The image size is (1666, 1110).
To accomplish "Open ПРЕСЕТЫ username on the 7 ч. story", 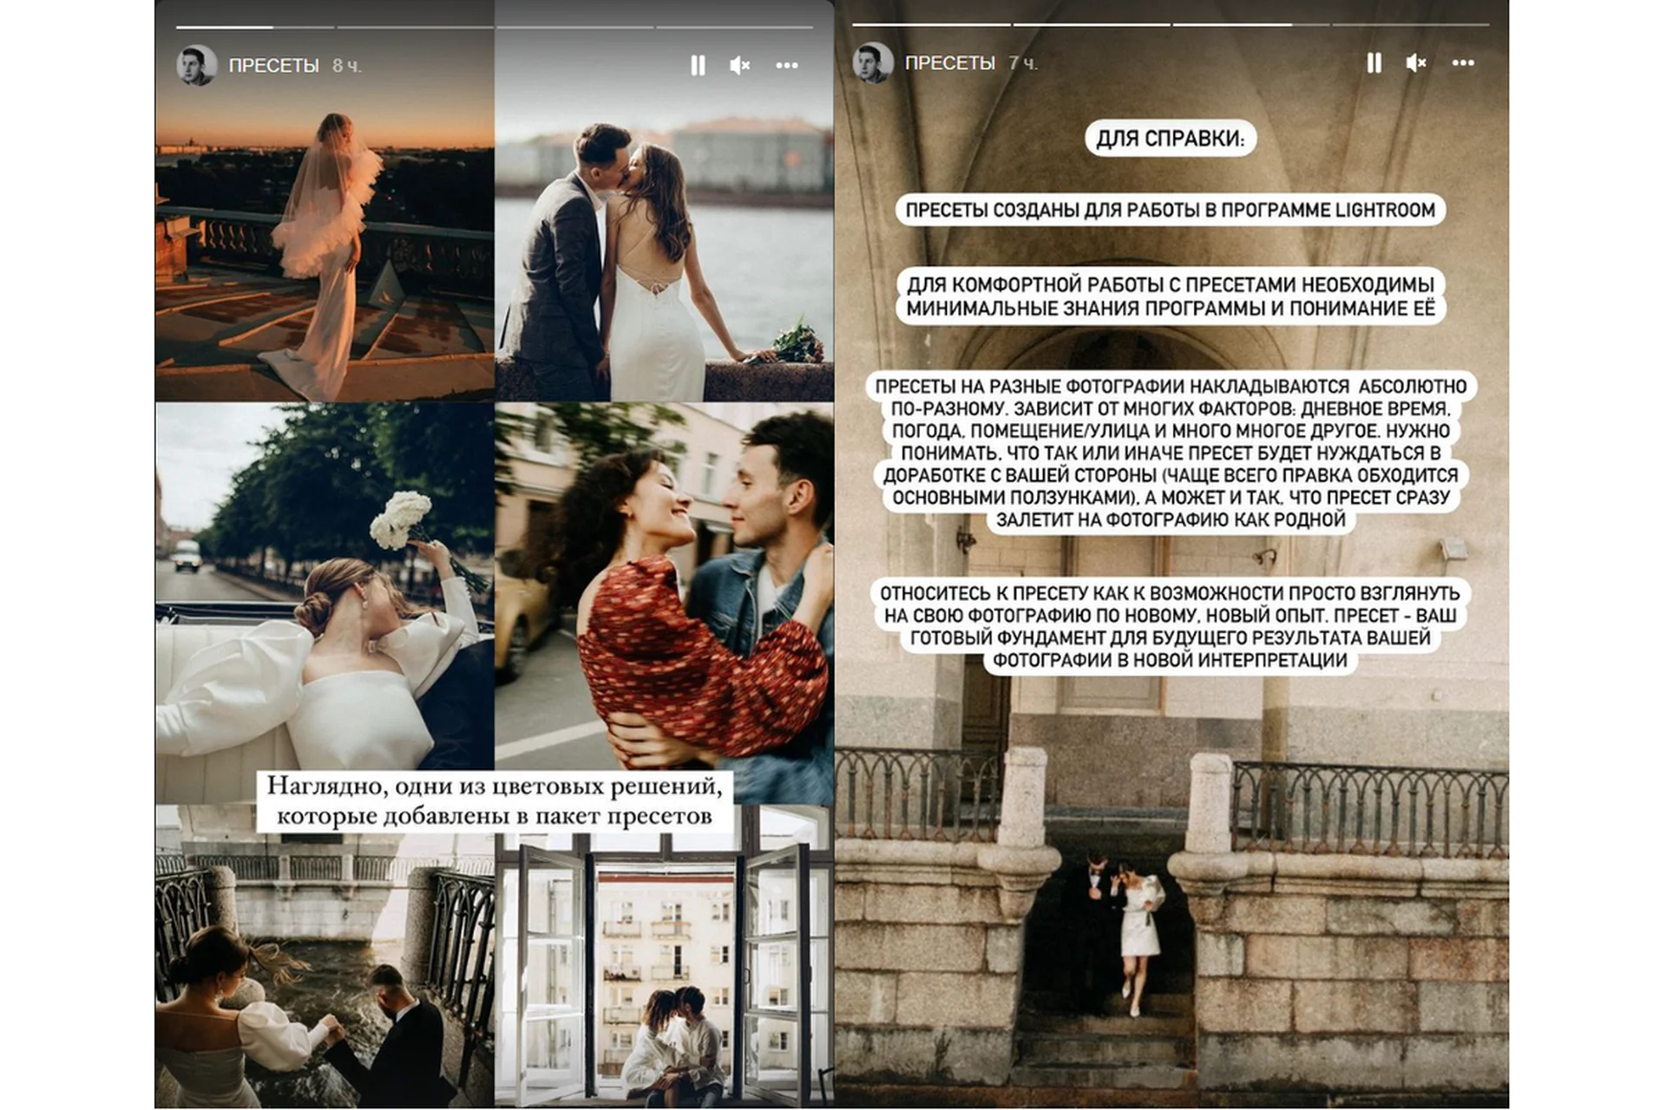I will pos(949,63).
